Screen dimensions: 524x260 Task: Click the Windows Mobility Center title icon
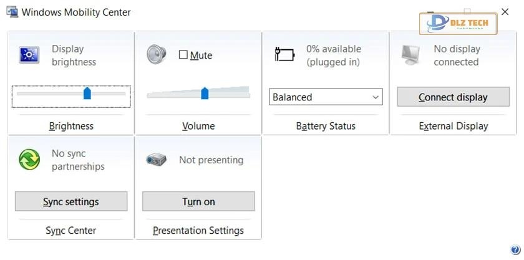[x=12, y=12]
